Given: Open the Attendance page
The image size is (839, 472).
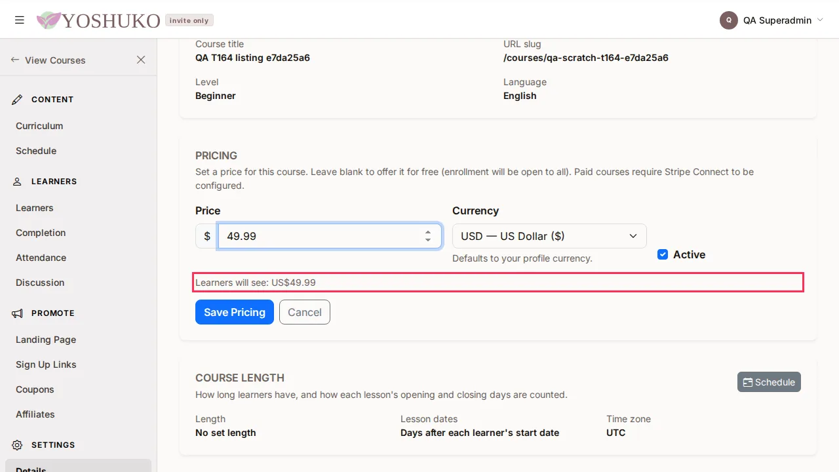Looking at the screenshot, I should (41, 258).
